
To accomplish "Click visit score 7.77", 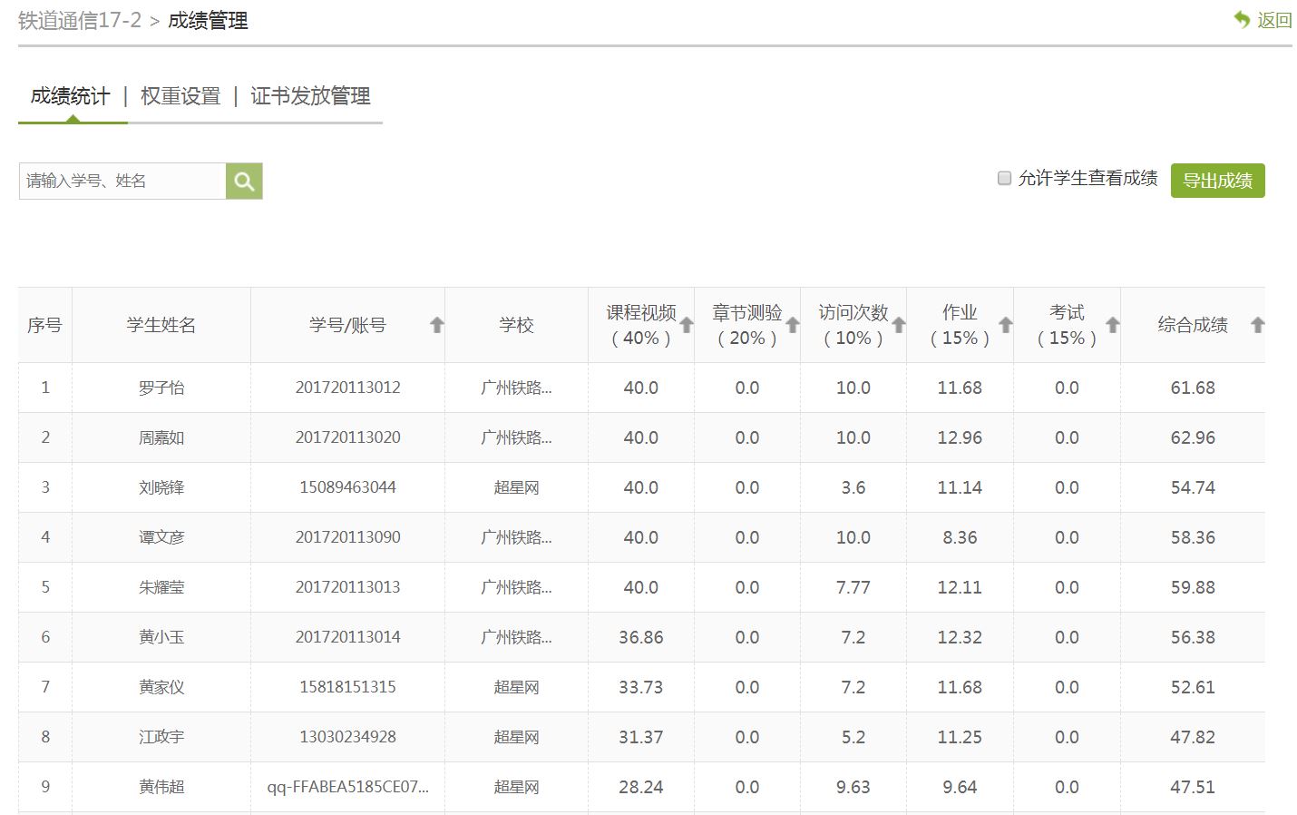I will [853, 587].
